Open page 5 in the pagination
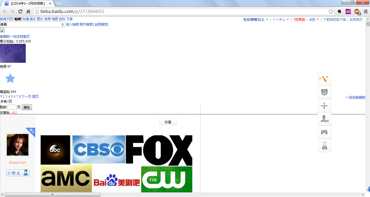 click(x=12, y=97)
